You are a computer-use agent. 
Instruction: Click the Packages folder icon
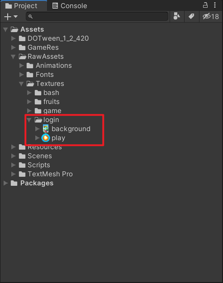[x=14, y=183]
